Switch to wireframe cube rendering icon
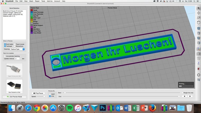The width and height of the screenshot is (201, 113). [198, 59]
